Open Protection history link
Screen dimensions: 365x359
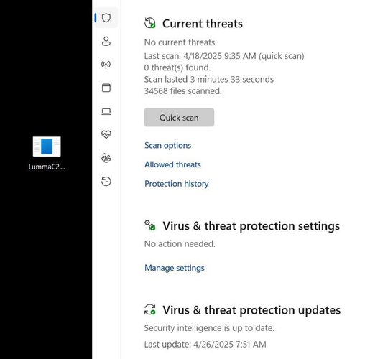[177, 184]
